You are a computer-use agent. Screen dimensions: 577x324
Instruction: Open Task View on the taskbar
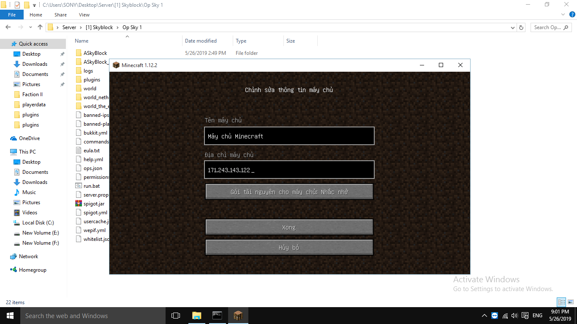click(175, 315)
